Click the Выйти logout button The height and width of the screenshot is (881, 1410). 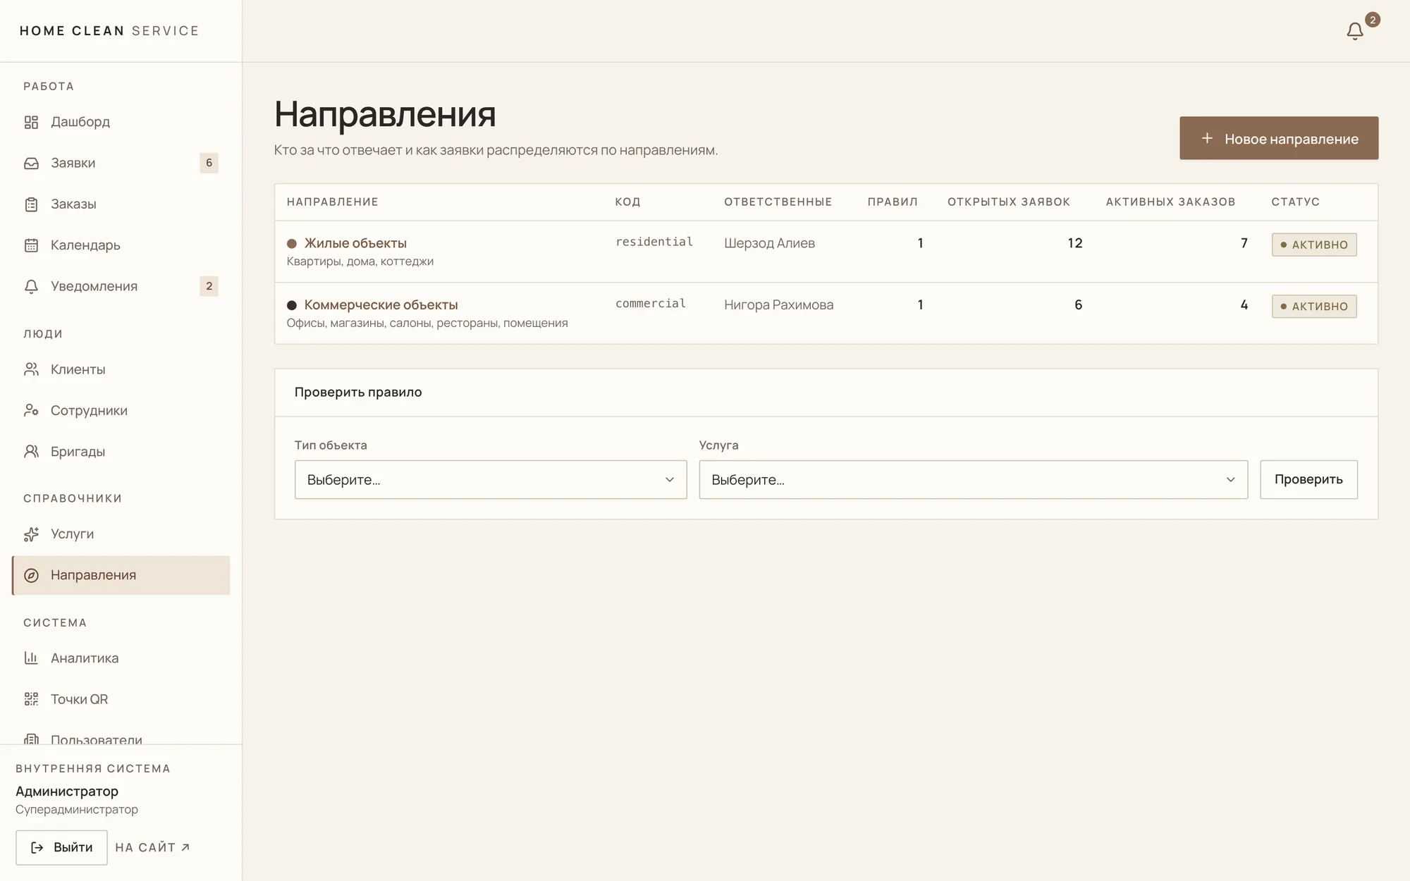coord(61,848)
